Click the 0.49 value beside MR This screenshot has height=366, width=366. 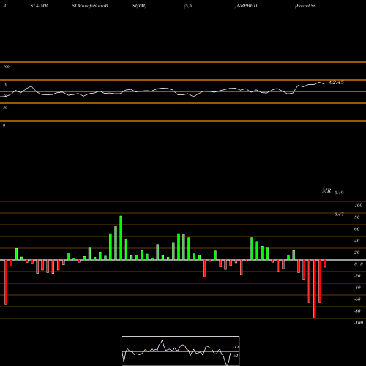(339, 193)
